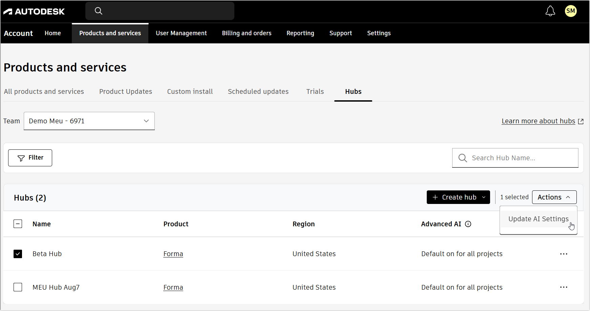
Task: Open Support in navigation
Action: point(341,33)
